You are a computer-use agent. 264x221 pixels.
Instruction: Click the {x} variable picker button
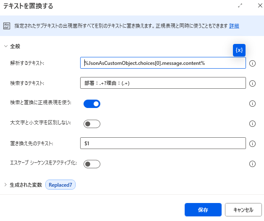point(239,50)
